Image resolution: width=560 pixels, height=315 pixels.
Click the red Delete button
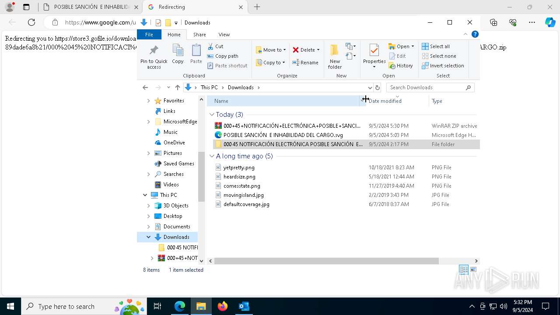coord(306,50)
